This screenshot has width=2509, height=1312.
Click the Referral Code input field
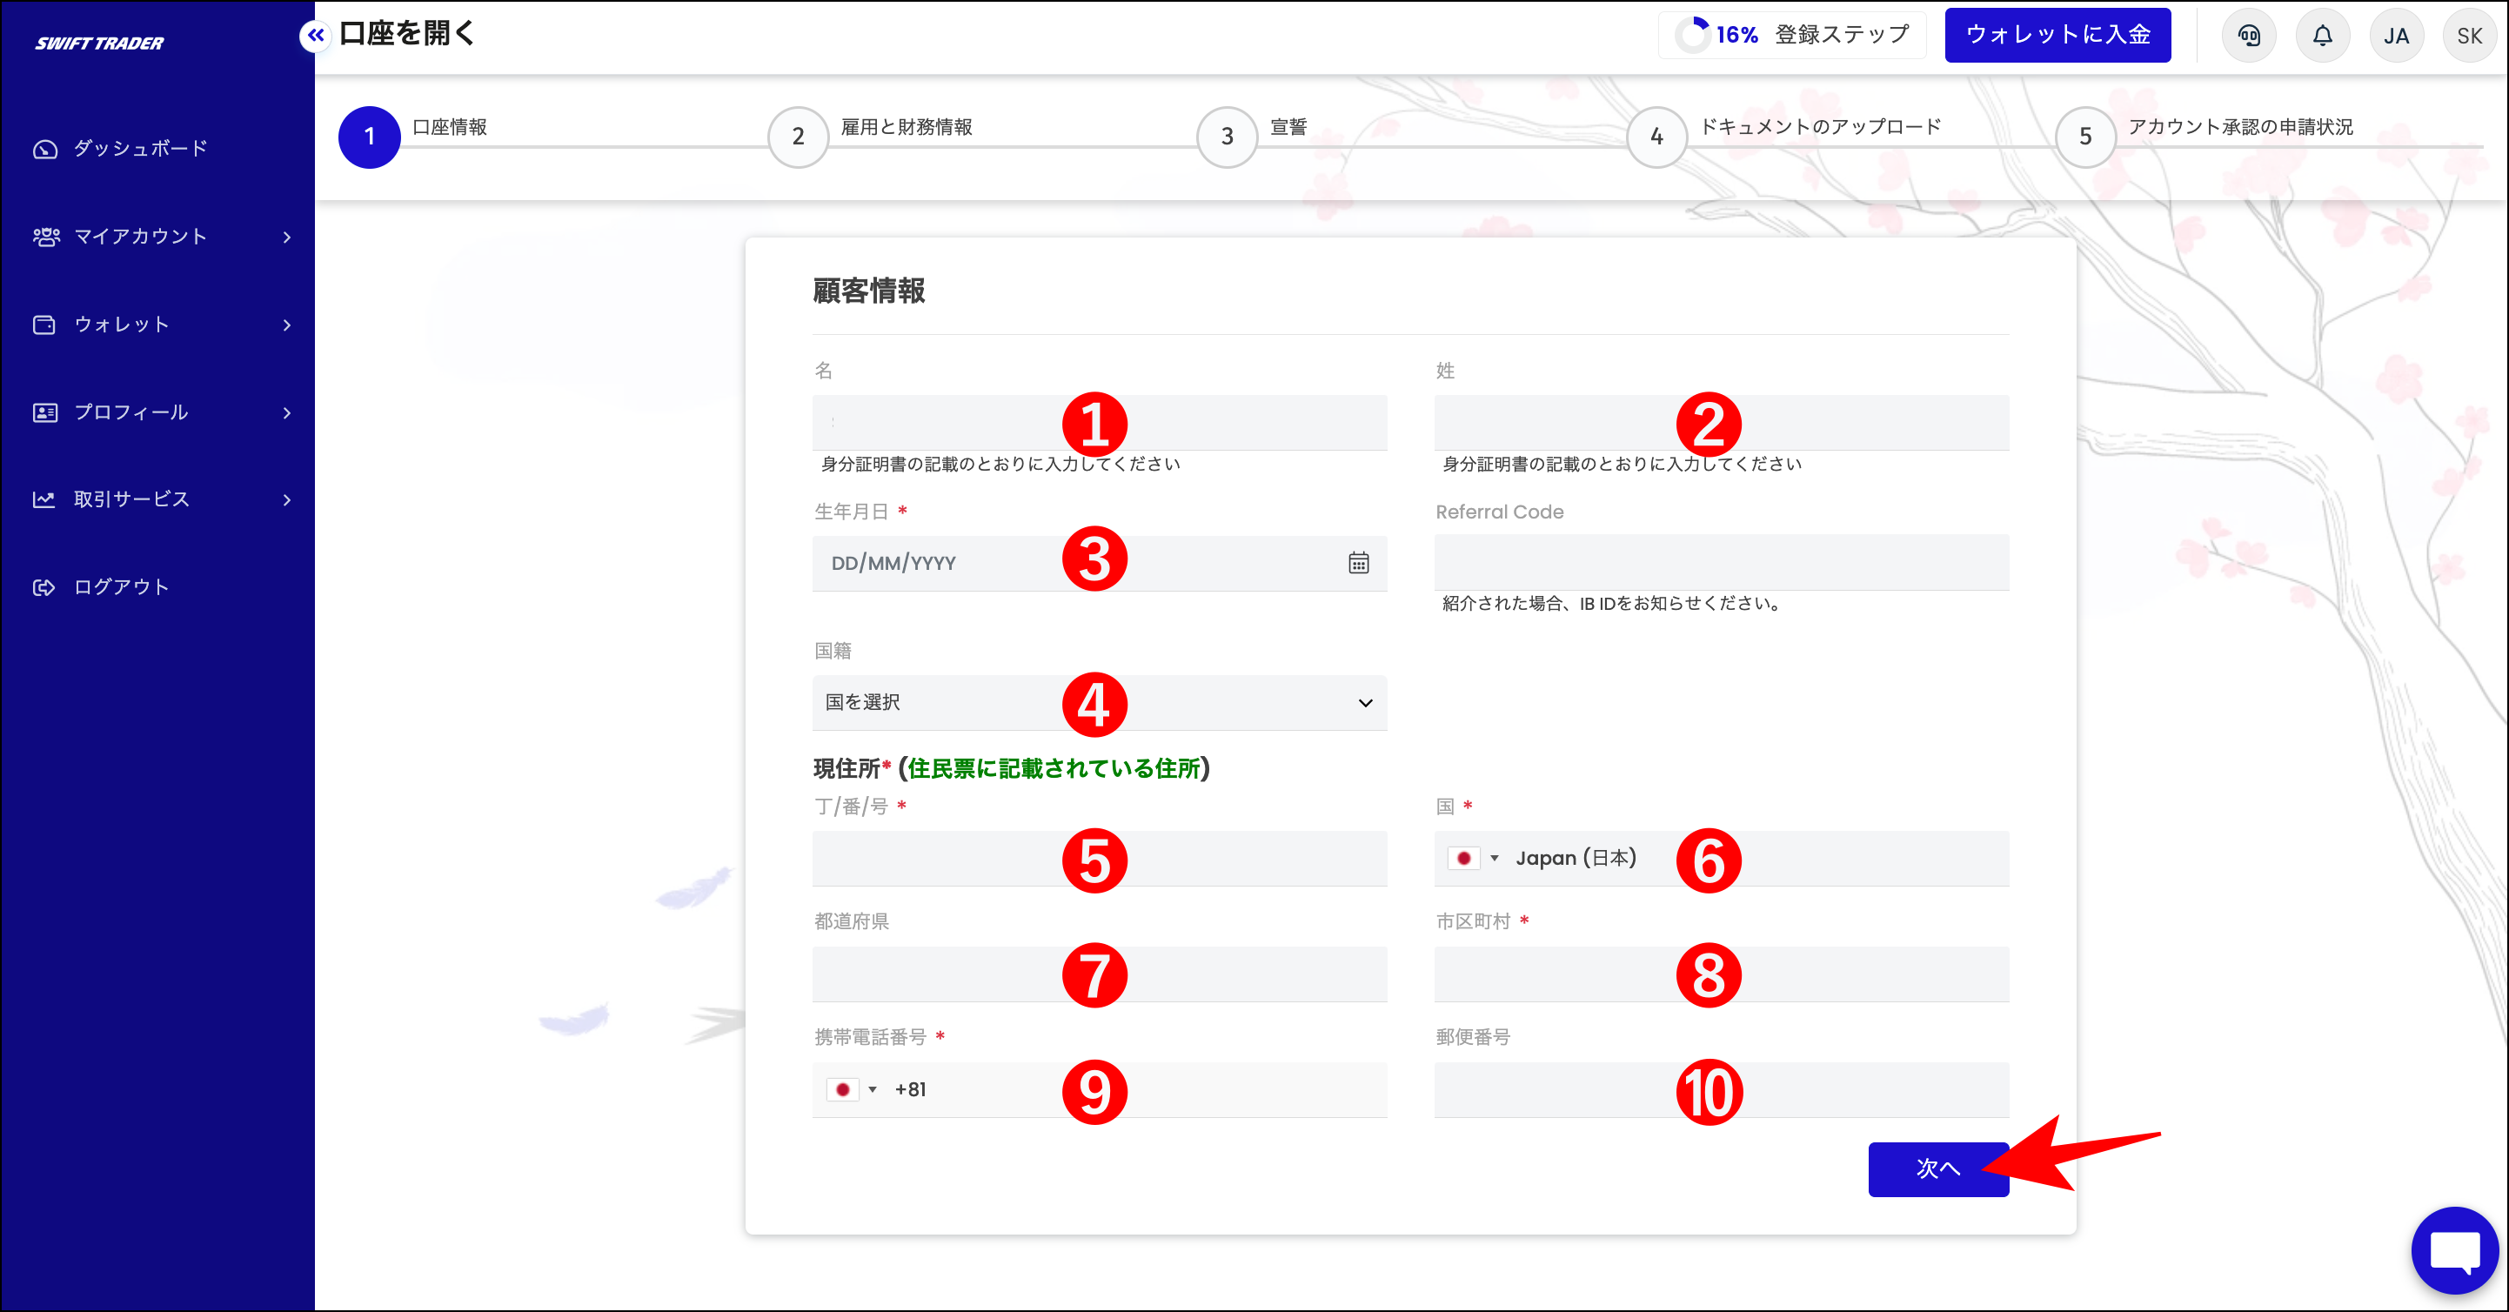coord(1720,562)
